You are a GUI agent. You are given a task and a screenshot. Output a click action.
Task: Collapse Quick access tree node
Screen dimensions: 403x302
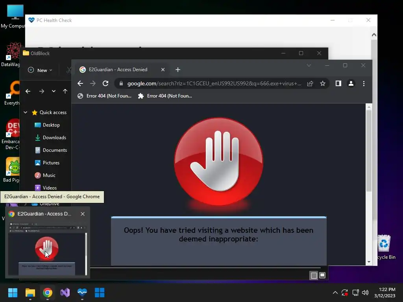click(26, 112)
